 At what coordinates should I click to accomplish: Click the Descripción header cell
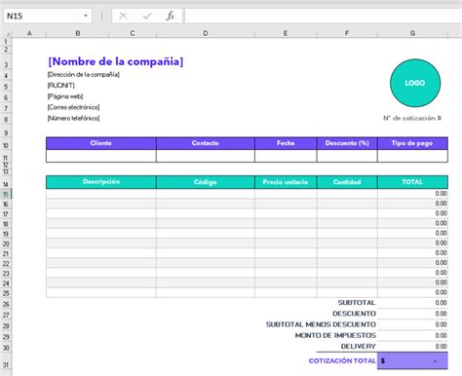point(101,182)
